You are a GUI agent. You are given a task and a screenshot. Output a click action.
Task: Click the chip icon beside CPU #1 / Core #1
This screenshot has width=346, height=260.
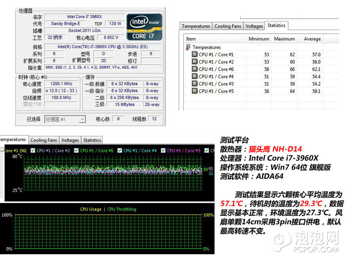click(194, 54)
